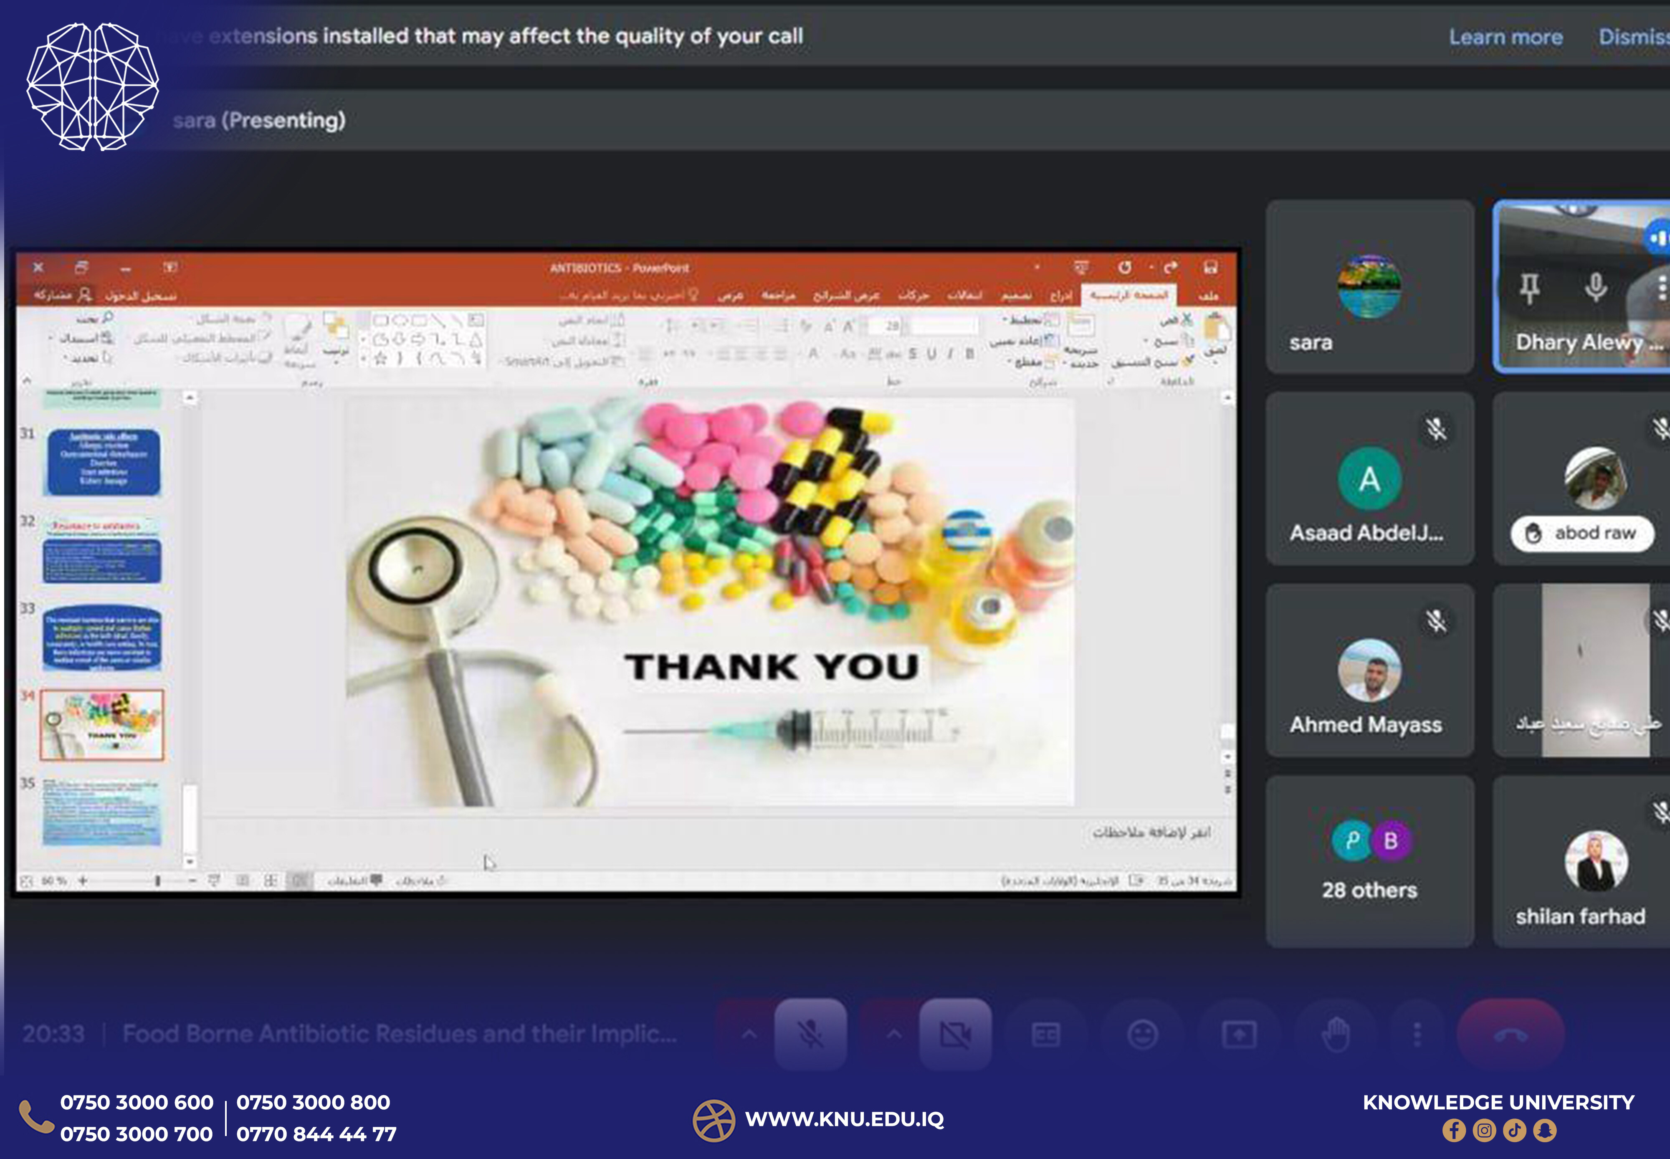Toggle closed captions button in Meet
The height and width of the screenshot is (1159, 1670).
1045,1034
